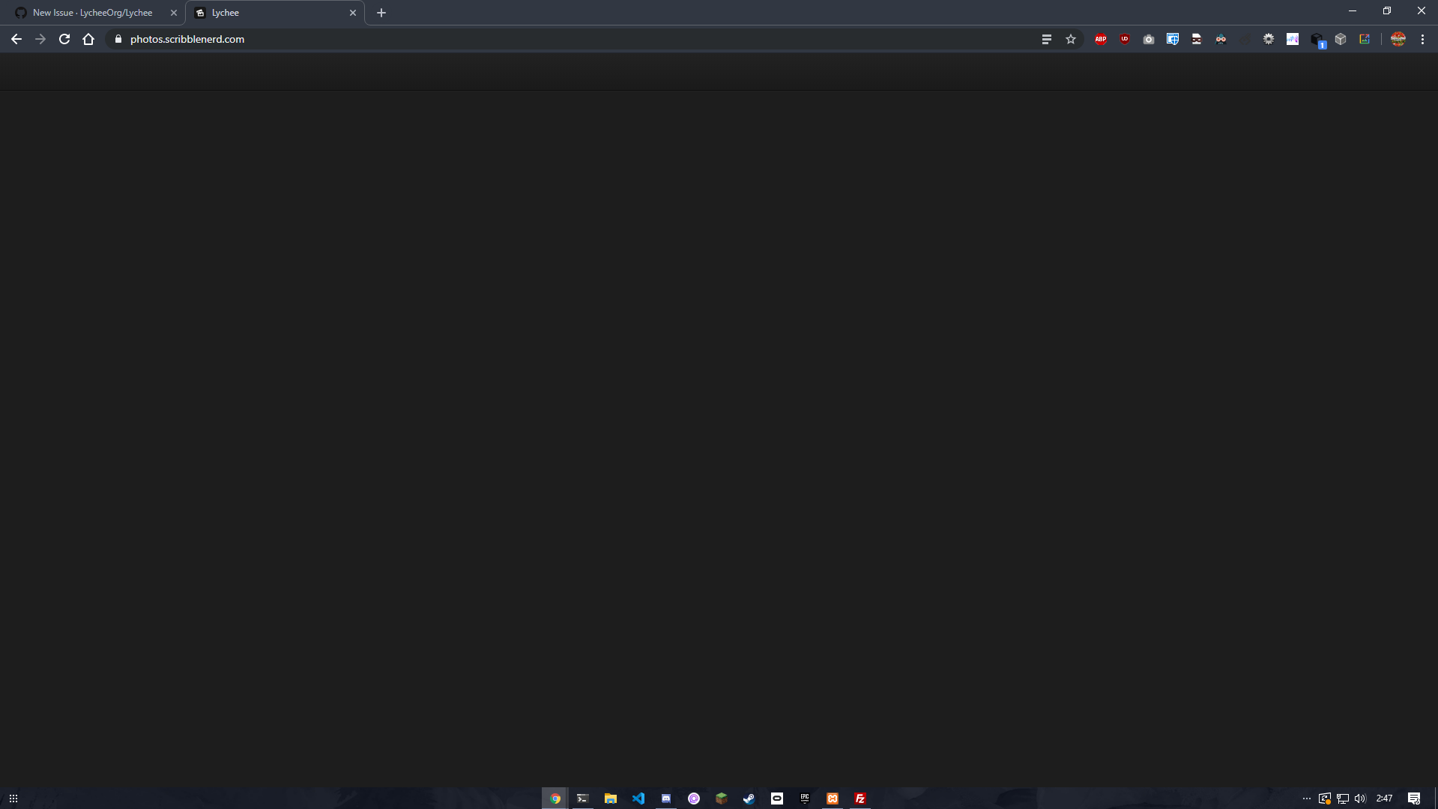1438x809 pixels.
Task: Bookmark the page using the star icon
Action: [1071, 39]
